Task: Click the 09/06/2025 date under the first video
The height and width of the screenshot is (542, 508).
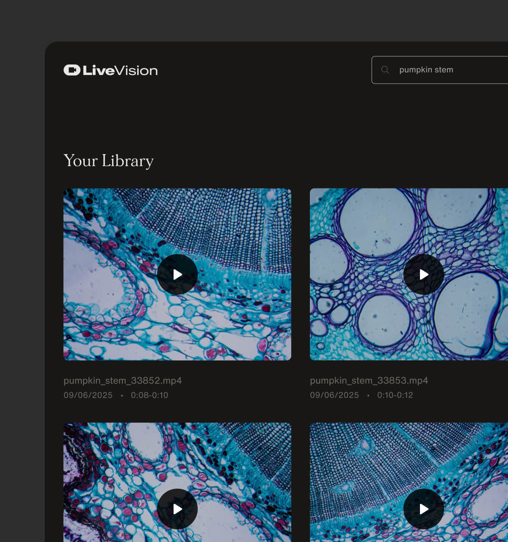Action: pyautogui.click(x=88, y=395)
